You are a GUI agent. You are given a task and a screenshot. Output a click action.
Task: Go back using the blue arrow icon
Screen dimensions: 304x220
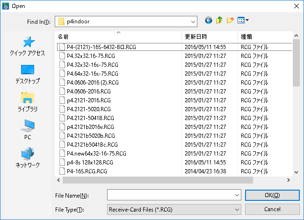click(x=209, y=21)
